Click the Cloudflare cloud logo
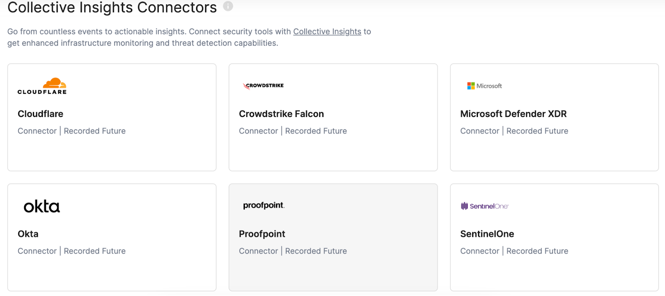 (x=54, y=83)
